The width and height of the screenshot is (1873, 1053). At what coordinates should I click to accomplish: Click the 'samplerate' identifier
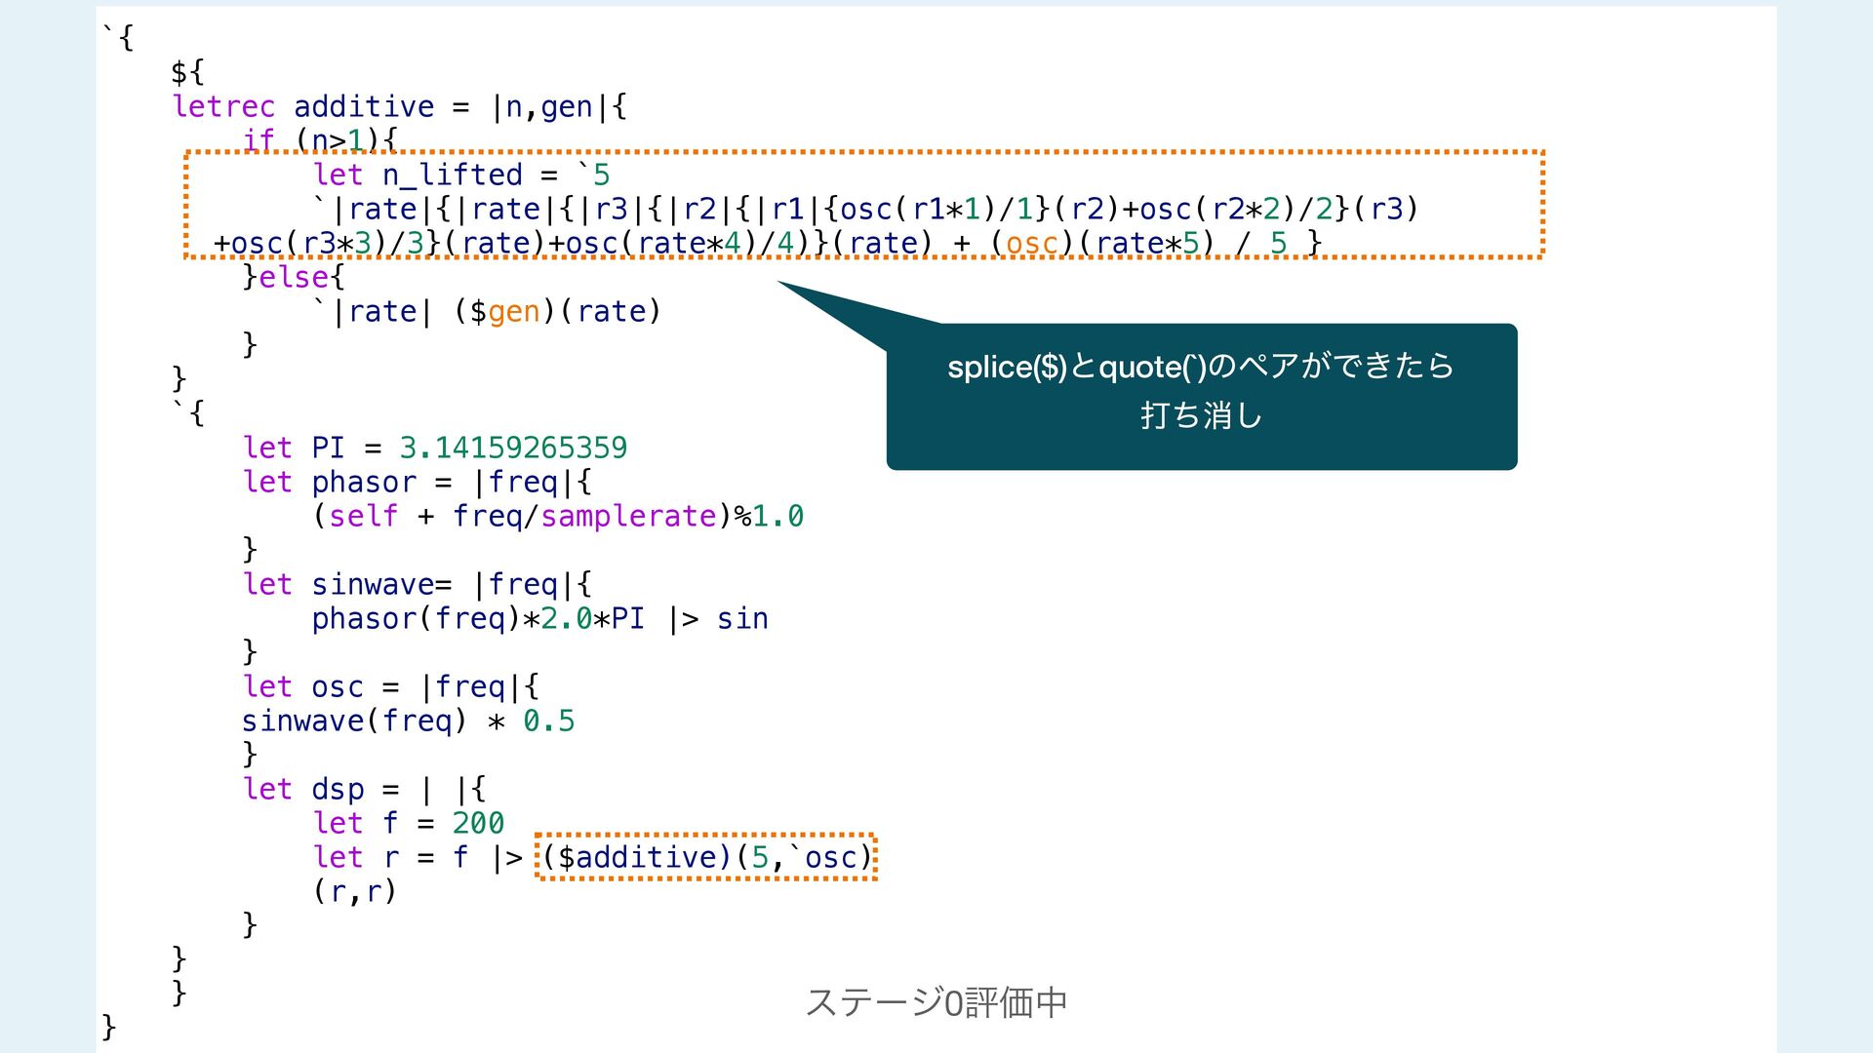click(628, 516)
